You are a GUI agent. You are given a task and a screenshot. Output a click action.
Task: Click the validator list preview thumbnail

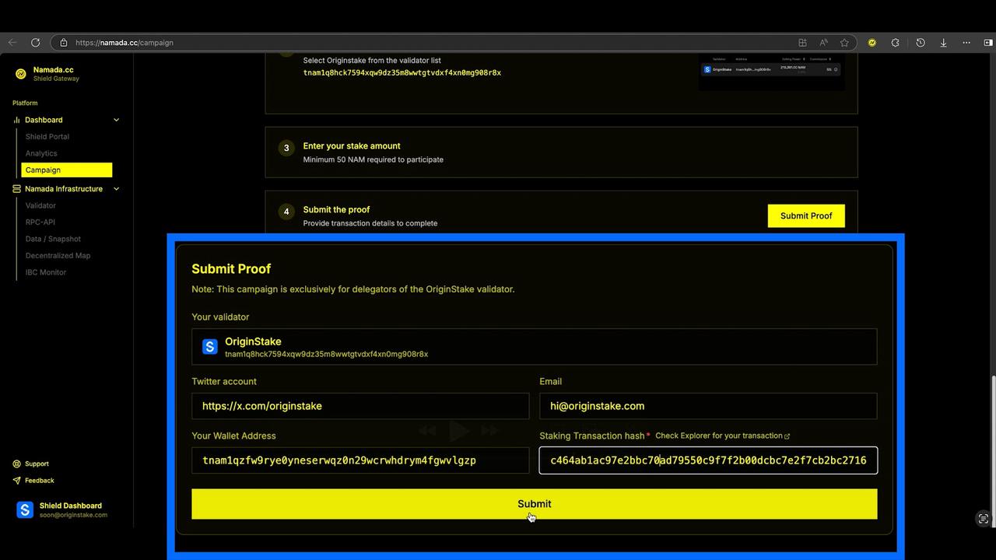771,73
